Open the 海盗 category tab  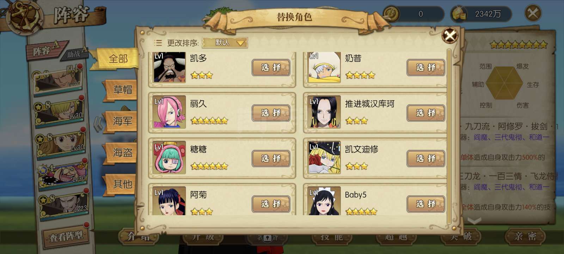pos(121,152)
